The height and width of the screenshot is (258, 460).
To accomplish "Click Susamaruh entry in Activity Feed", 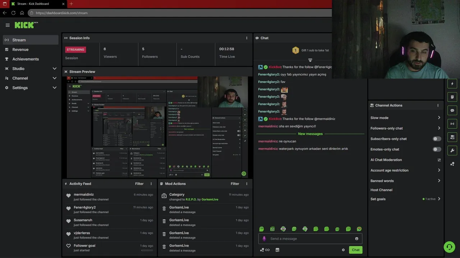I will [x=110, y=222].
